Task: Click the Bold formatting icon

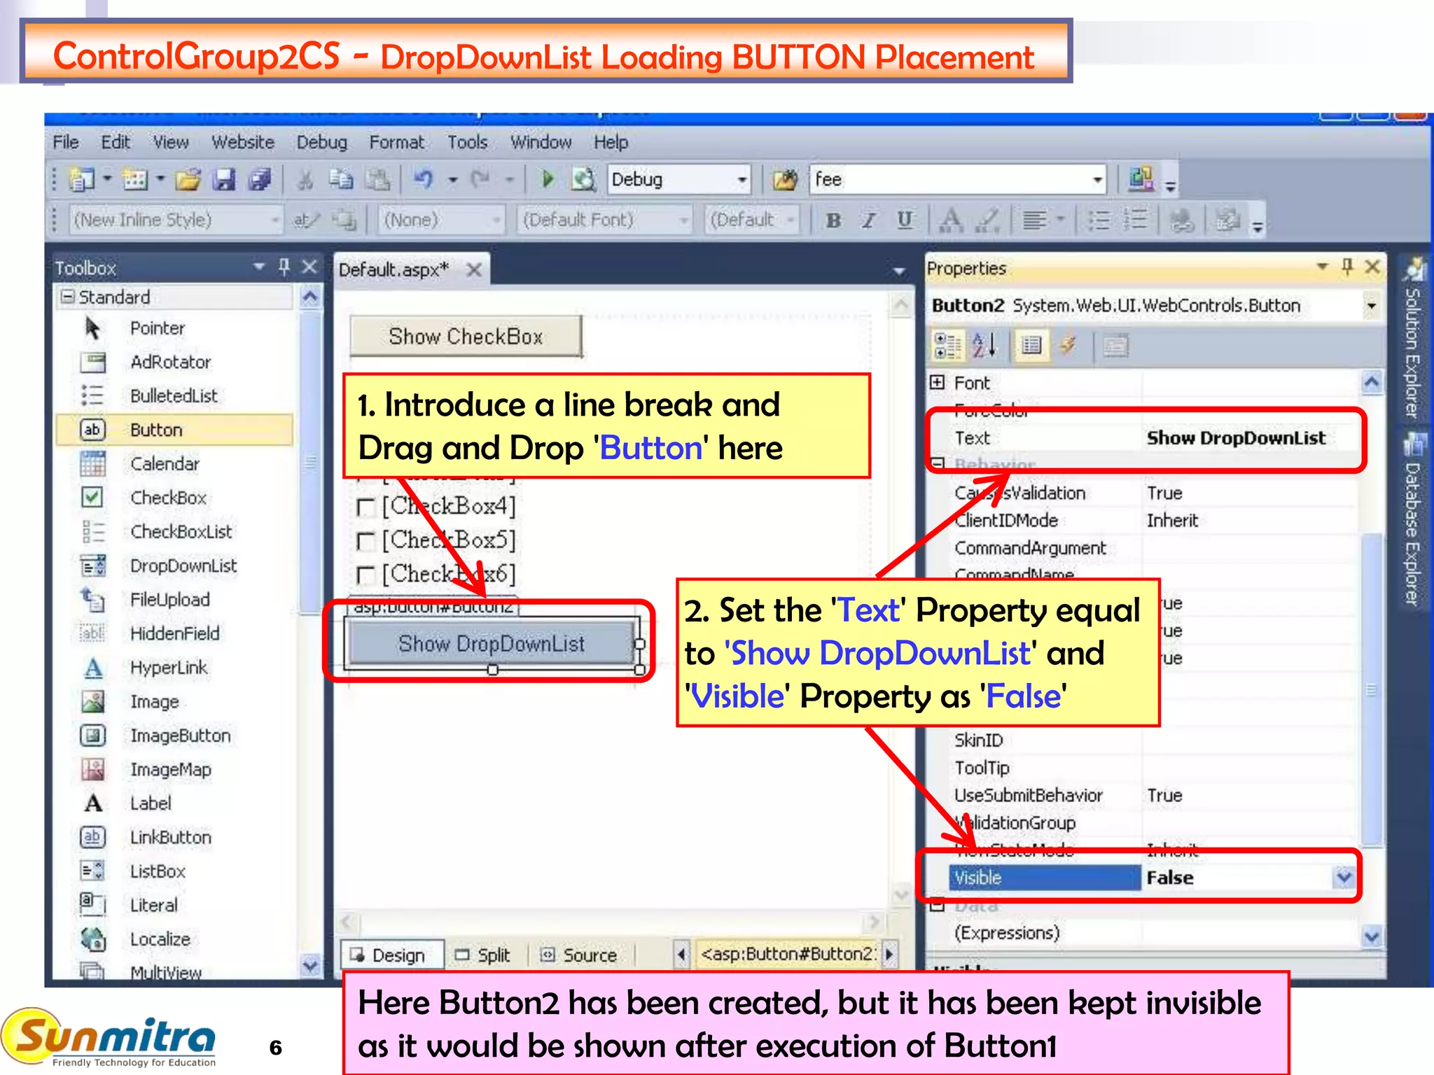Action: (x=833, y=220)
